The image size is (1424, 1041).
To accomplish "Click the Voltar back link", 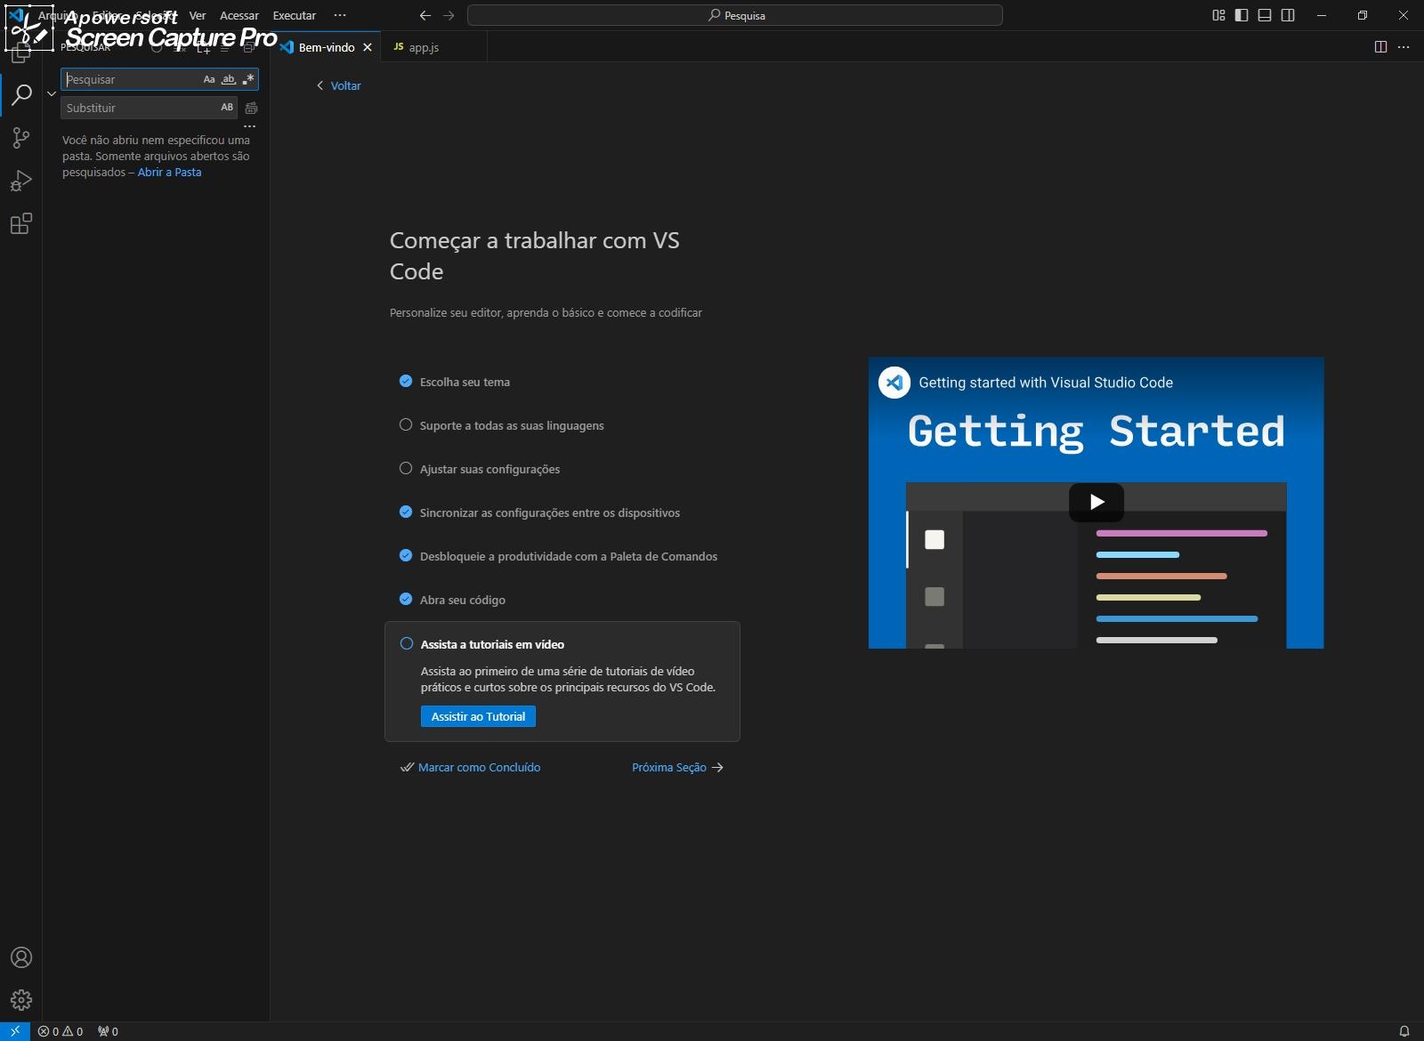I will pyautogui.click(x=339, y=85).
